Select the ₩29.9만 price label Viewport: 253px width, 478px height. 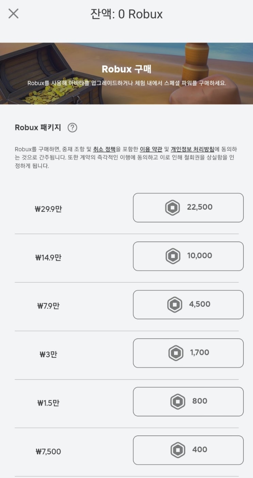[x=48, y=209]
